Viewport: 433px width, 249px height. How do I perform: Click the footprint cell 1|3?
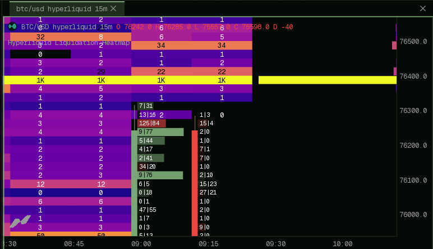205,115
